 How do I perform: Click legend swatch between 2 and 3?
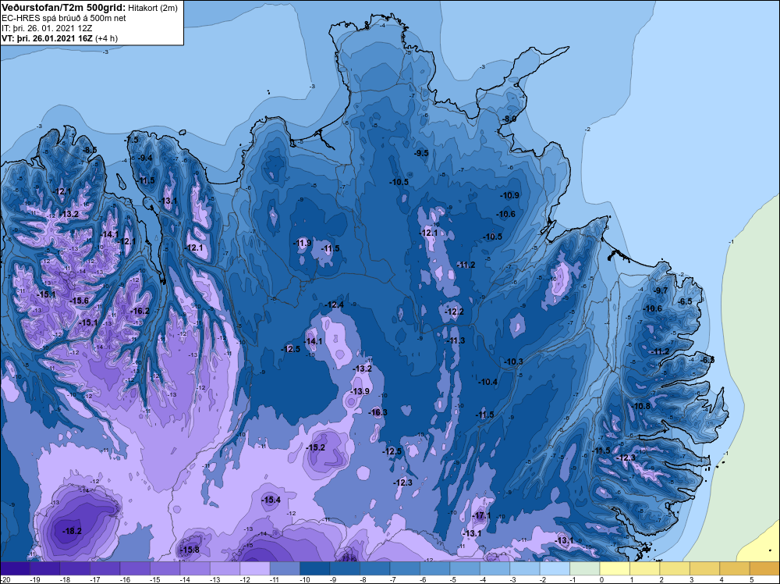[675, 568]
